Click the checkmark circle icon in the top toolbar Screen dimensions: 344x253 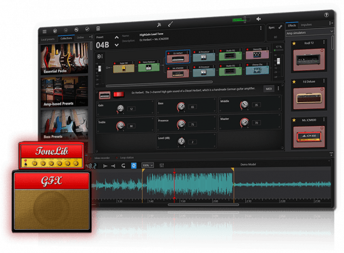[x=87, y=29]
